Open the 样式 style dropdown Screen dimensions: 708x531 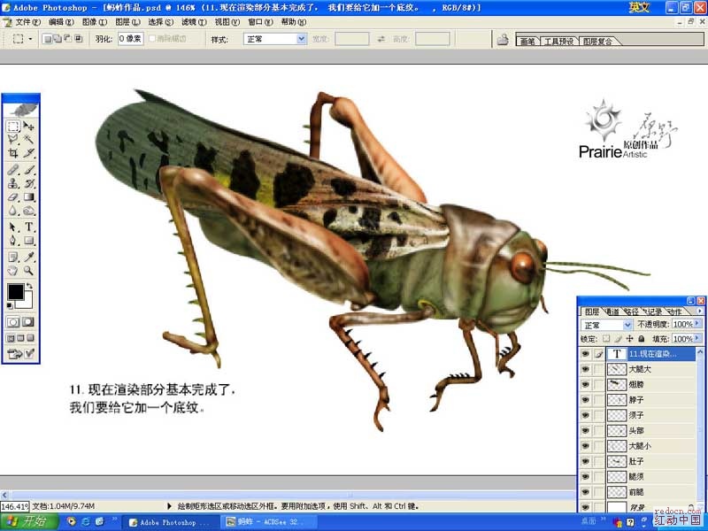click(x=301, y=39)
